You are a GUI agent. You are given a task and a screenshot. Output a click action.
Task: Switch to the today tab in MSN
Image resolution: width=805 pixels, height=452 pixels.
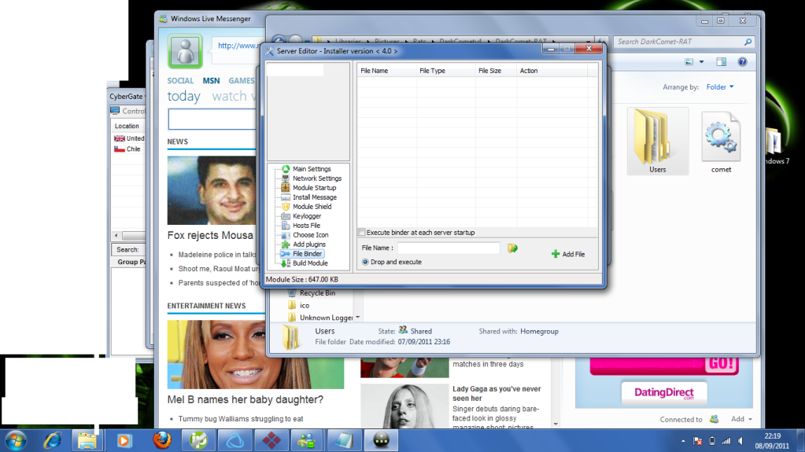183,97
